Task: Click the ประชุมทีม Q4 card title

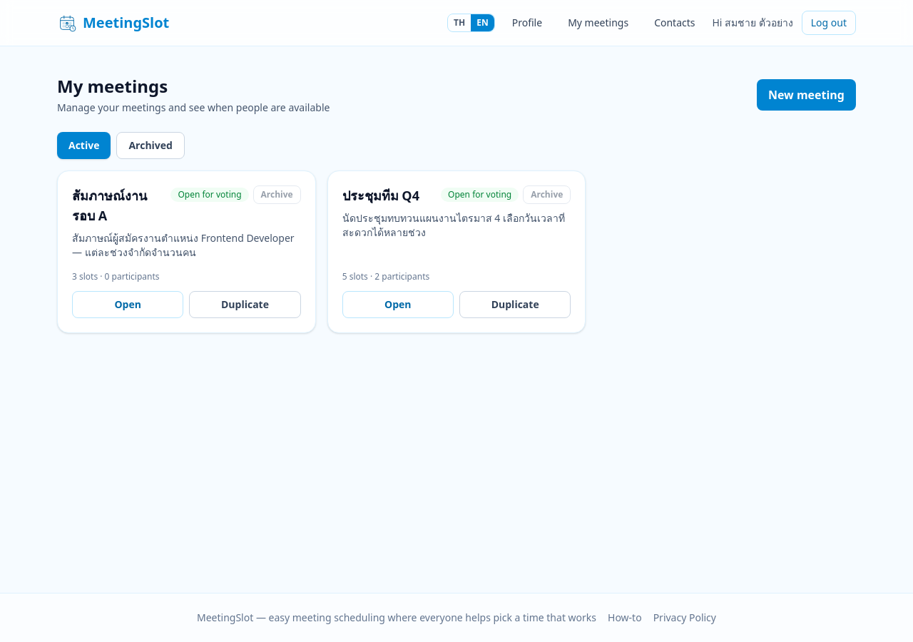Action: [381, 195]
